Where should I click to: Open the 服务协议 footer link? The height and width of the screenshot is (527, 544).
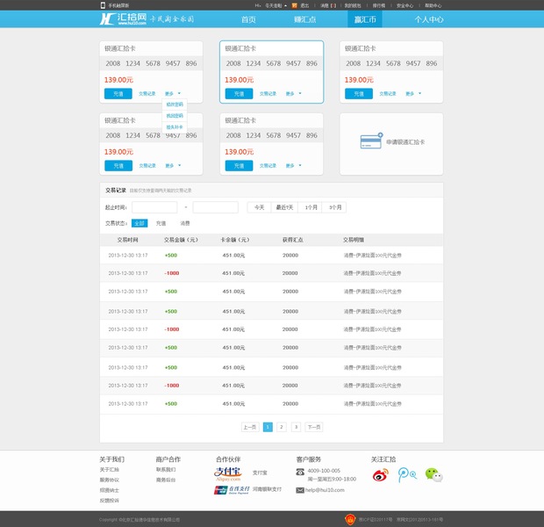[110, 480]
